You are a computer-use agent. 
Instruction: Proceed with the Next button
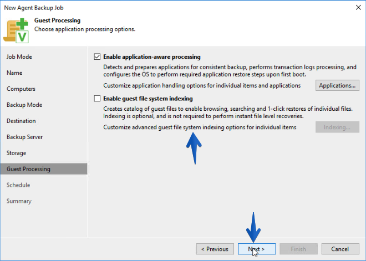pos(257,249)
